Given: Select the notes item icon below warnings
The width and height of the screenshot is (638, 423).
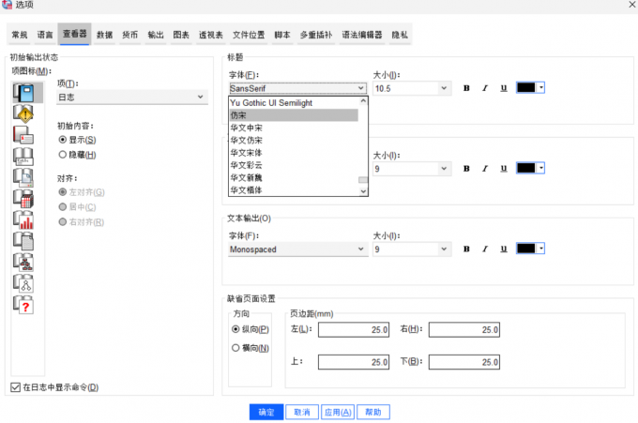Looking at the screenshot, I should coord(23,135).
